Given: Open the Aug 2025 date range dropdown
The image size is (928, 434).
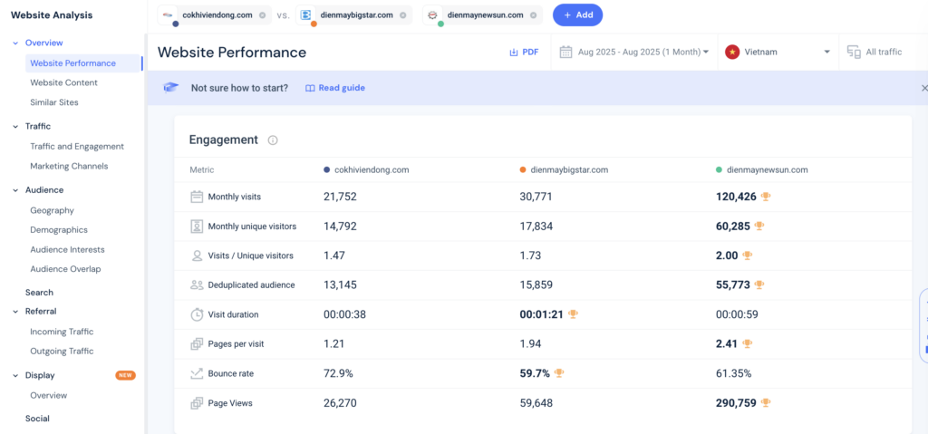Looking at the screenshot, I should click(634, 53).
